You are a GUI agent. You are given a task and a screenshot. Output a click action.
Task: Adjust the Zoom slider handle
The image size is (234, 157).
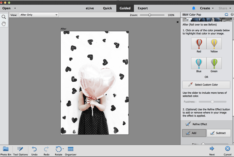pyautogui.click(x=150, y=15)
